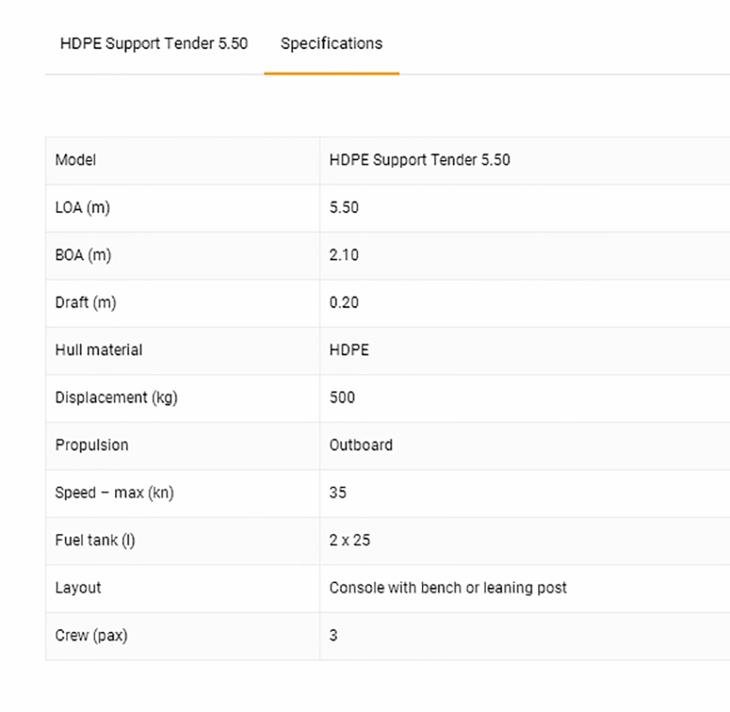Select the 2 x 25 fuel tank value

(350, 540)
